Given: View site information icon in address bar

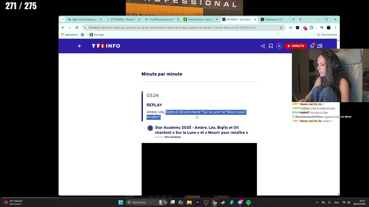Looking at the screenshot, I should pyautogui.click(x=85, y=28).
